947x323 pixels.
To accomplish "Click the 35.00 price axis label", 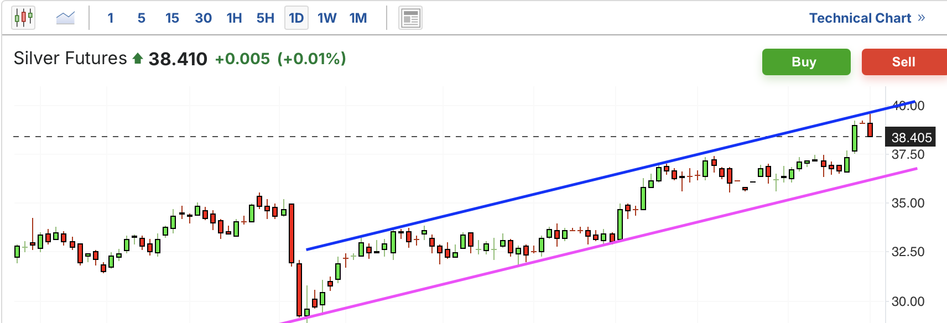I will click(908, 203).
